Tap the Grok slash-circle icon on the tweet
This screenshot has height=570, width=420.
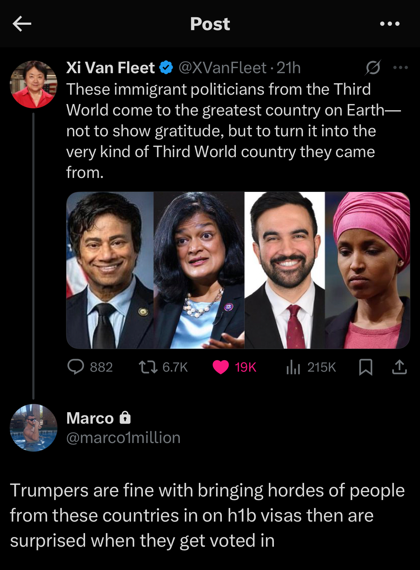pyautogui.click(x=373, y=67)
